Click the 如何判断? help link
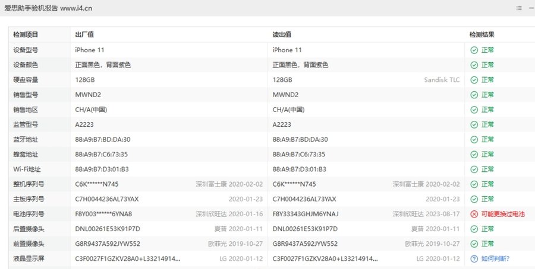The width and height of the screenshot is (535, 269). point(495,259)
